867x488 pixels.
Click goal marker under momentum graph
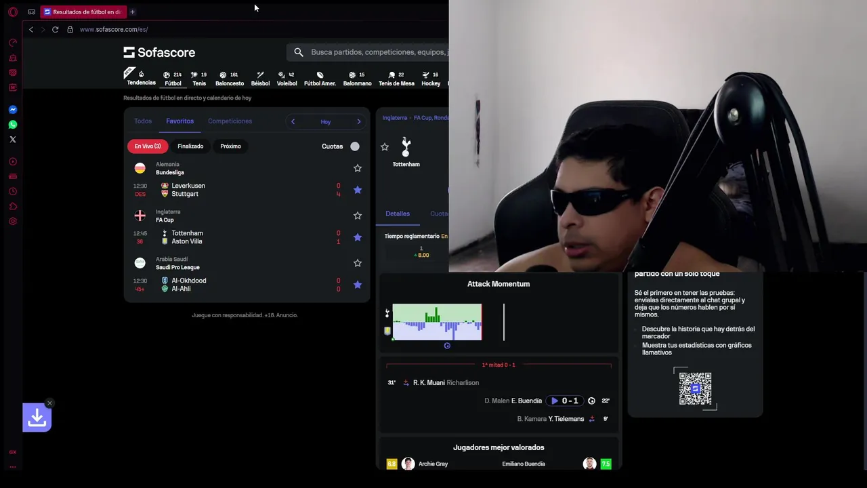tap(447, 346)
